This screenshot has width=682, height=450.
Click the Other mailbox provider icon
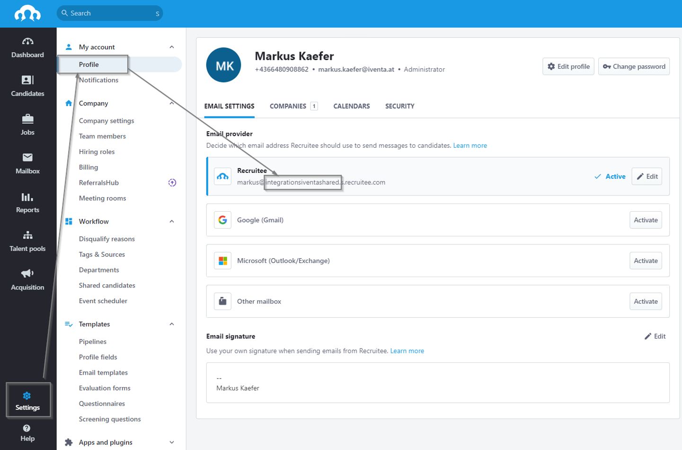(222, 301)
